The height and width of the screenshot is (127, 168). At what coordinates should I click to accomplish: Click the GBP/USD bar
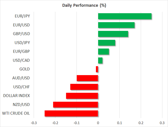[113, 34]
